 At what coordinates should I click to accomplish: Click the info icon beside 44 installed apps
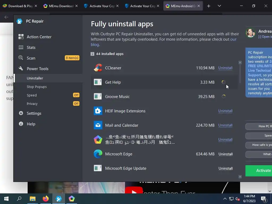coord(92,54)
